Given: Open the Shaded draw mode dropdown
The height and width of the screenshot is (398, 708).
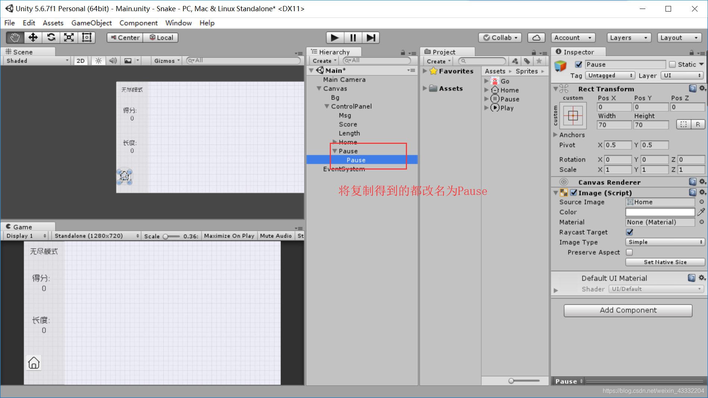Looking at the screenshot, I should point(37,61).
